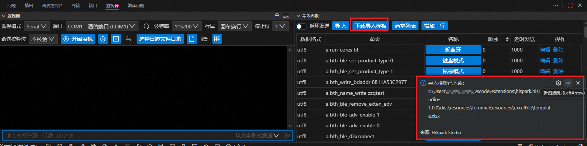
Task: Open the log folder icon
Action: point(204,39)
